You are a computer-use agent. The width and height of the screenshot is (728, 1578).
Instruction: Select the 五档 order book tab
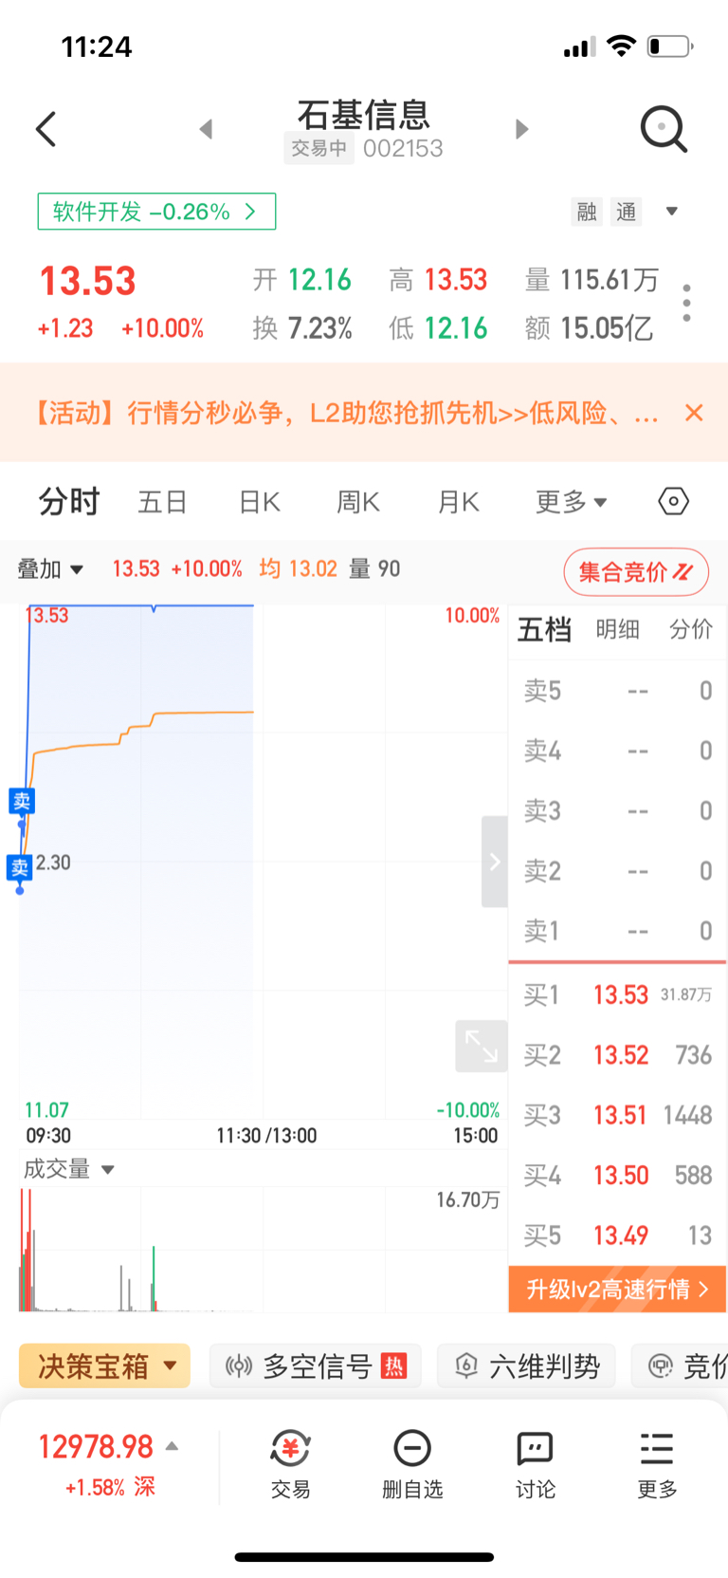pos(544,629)
